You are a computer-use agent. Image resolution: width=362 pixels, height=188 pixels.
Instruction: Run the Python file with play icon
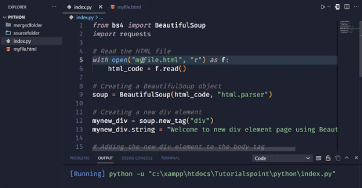(323, 7)
